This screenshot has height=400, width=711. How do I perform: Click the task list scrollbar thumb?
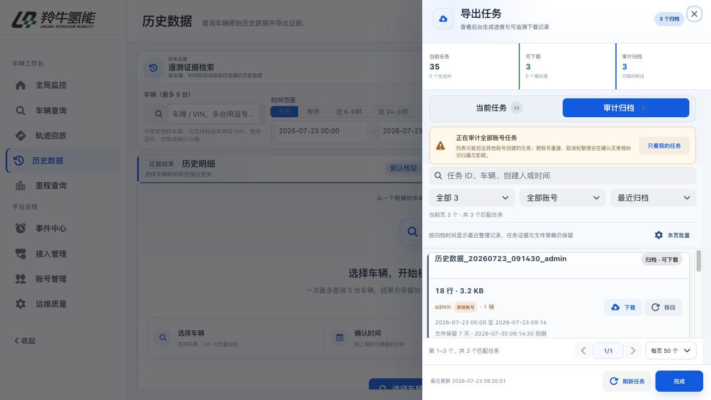click(699, 261)
